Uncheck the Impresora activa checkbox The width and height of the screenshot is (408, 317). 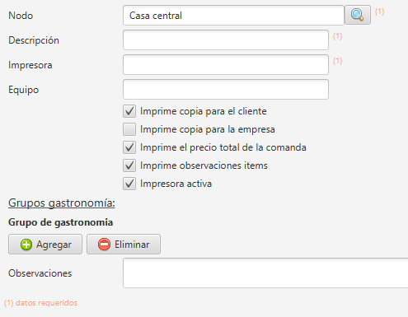[129, 184]
